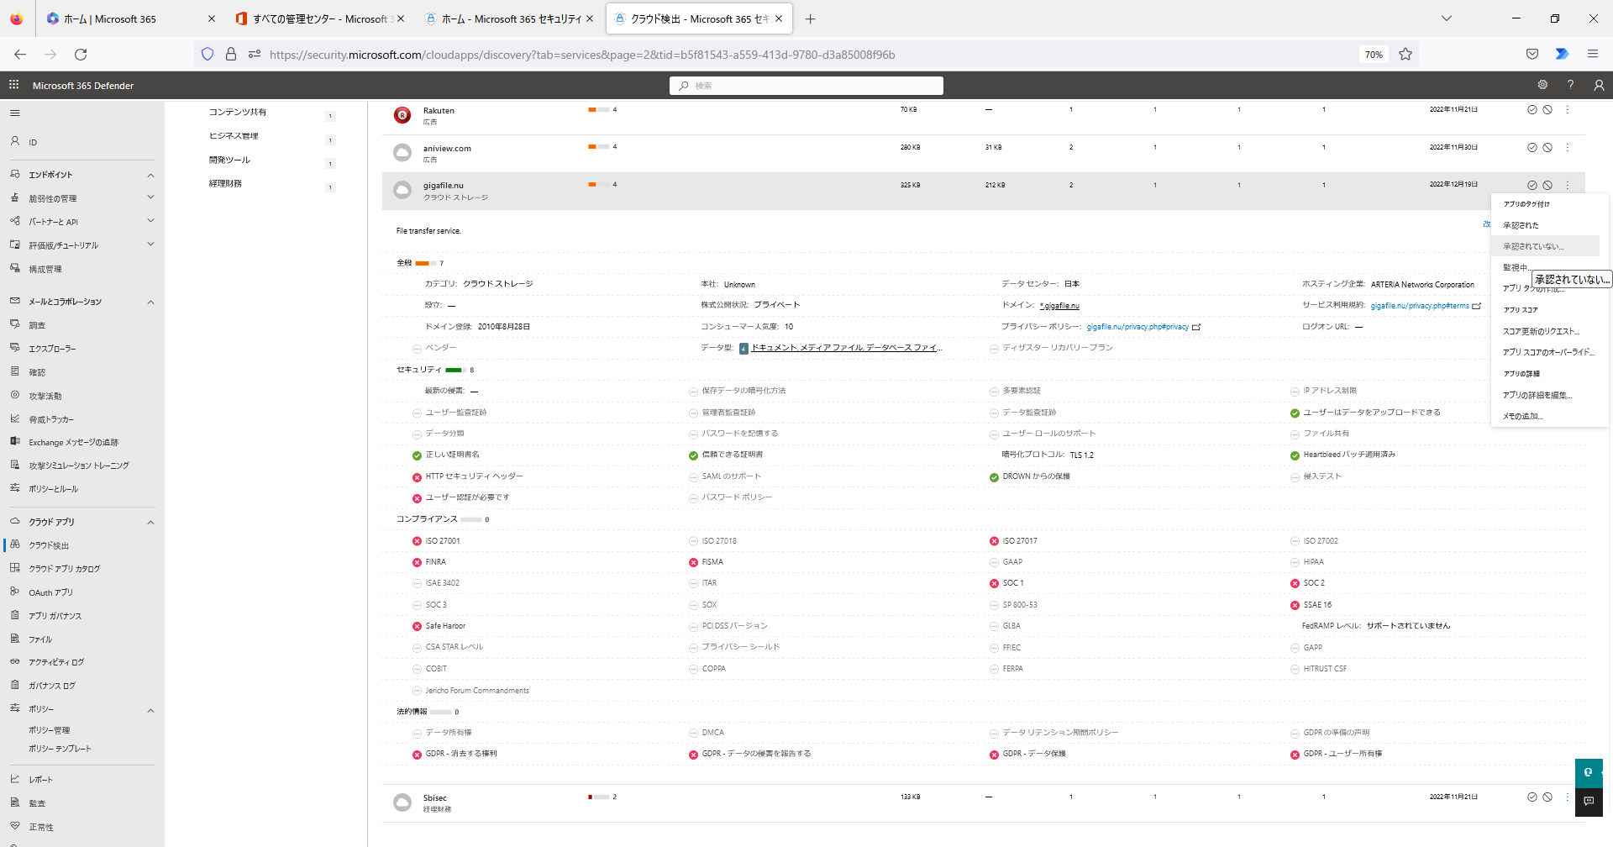Open the *.gigafile.nu domain link

1059,306
